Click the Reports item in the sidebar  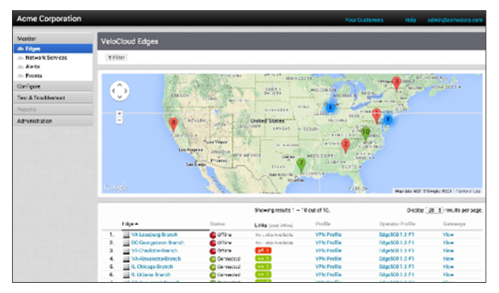[x=53, y=109]
